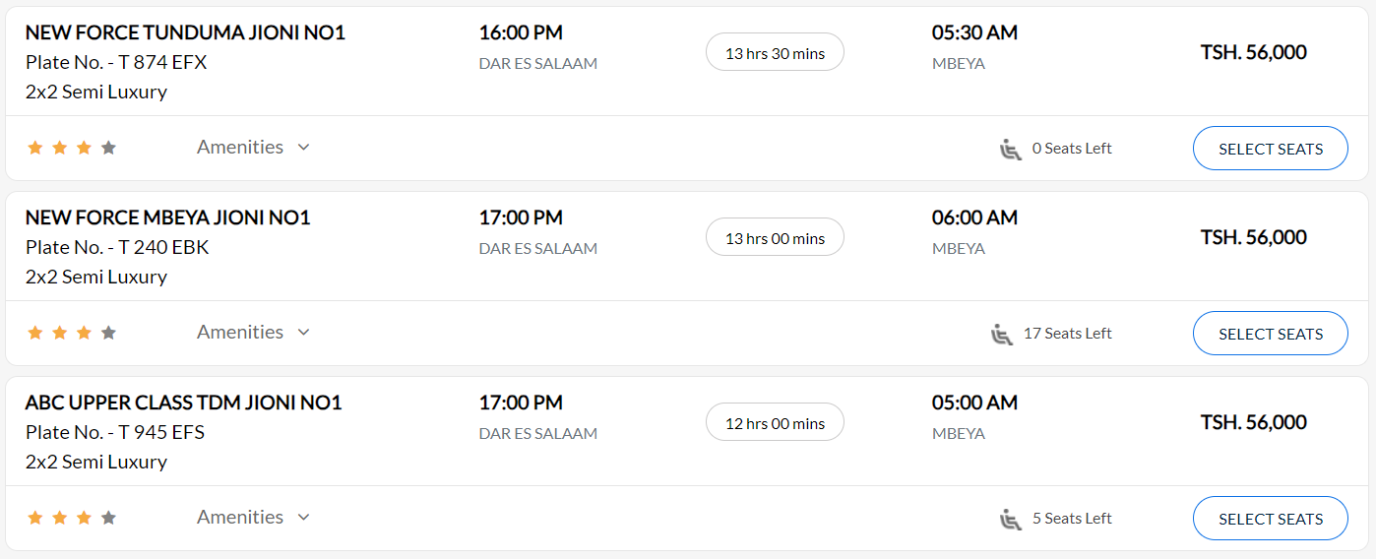1376x559 pixels.
Task: Select seats on the 16:00 PM bus
Action: [1271, 149]
